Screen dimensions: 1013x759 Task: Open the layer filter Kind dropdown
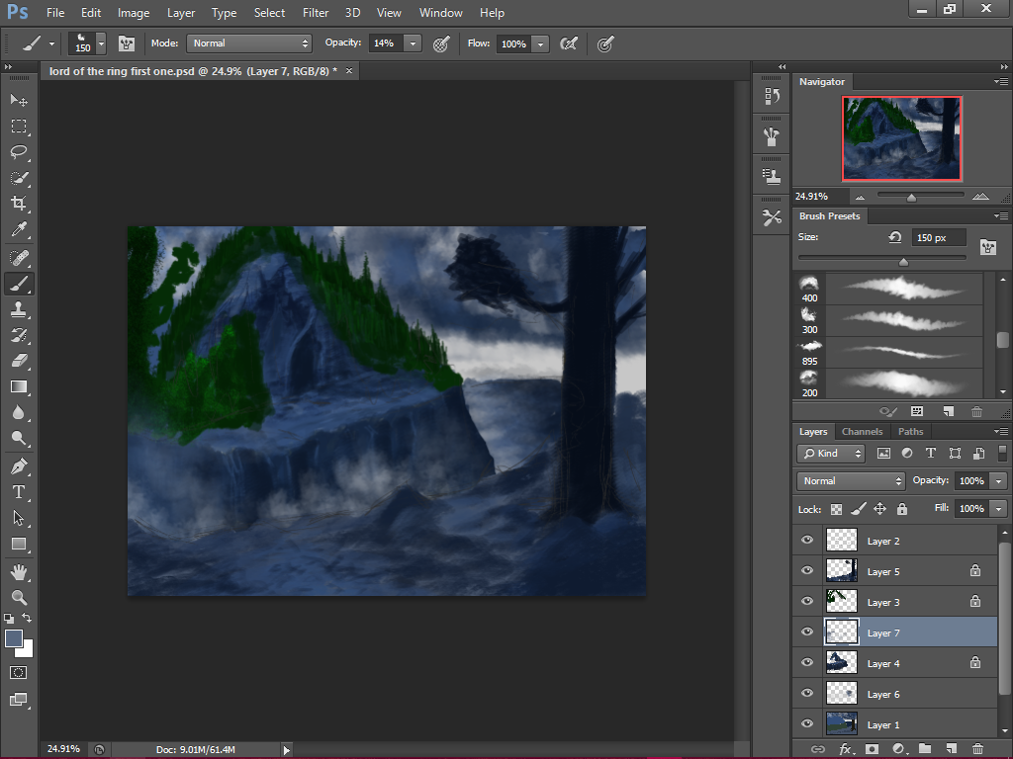pyautogui.click(x=831, y=453)
